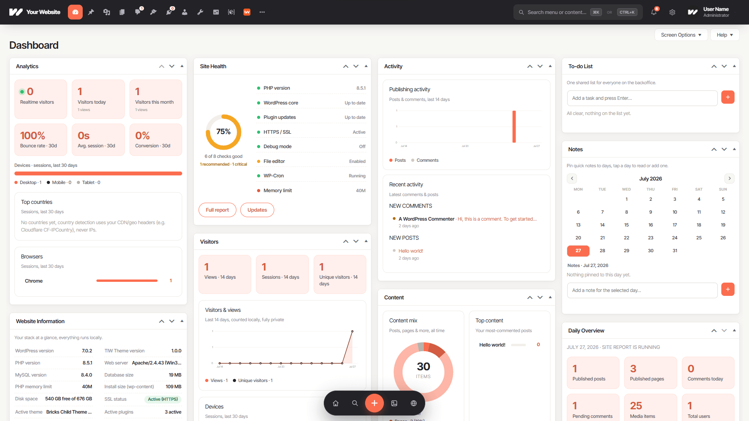Click the notifications bell icon
The height and width of the screenshot is (421, 749).
pyautogui.click(x=654, y=12)
